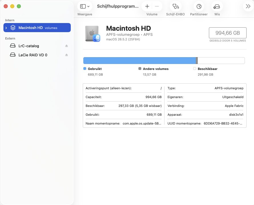Click the Weergave toolbar label
This screenshot has width=254, height=205.
85,14
